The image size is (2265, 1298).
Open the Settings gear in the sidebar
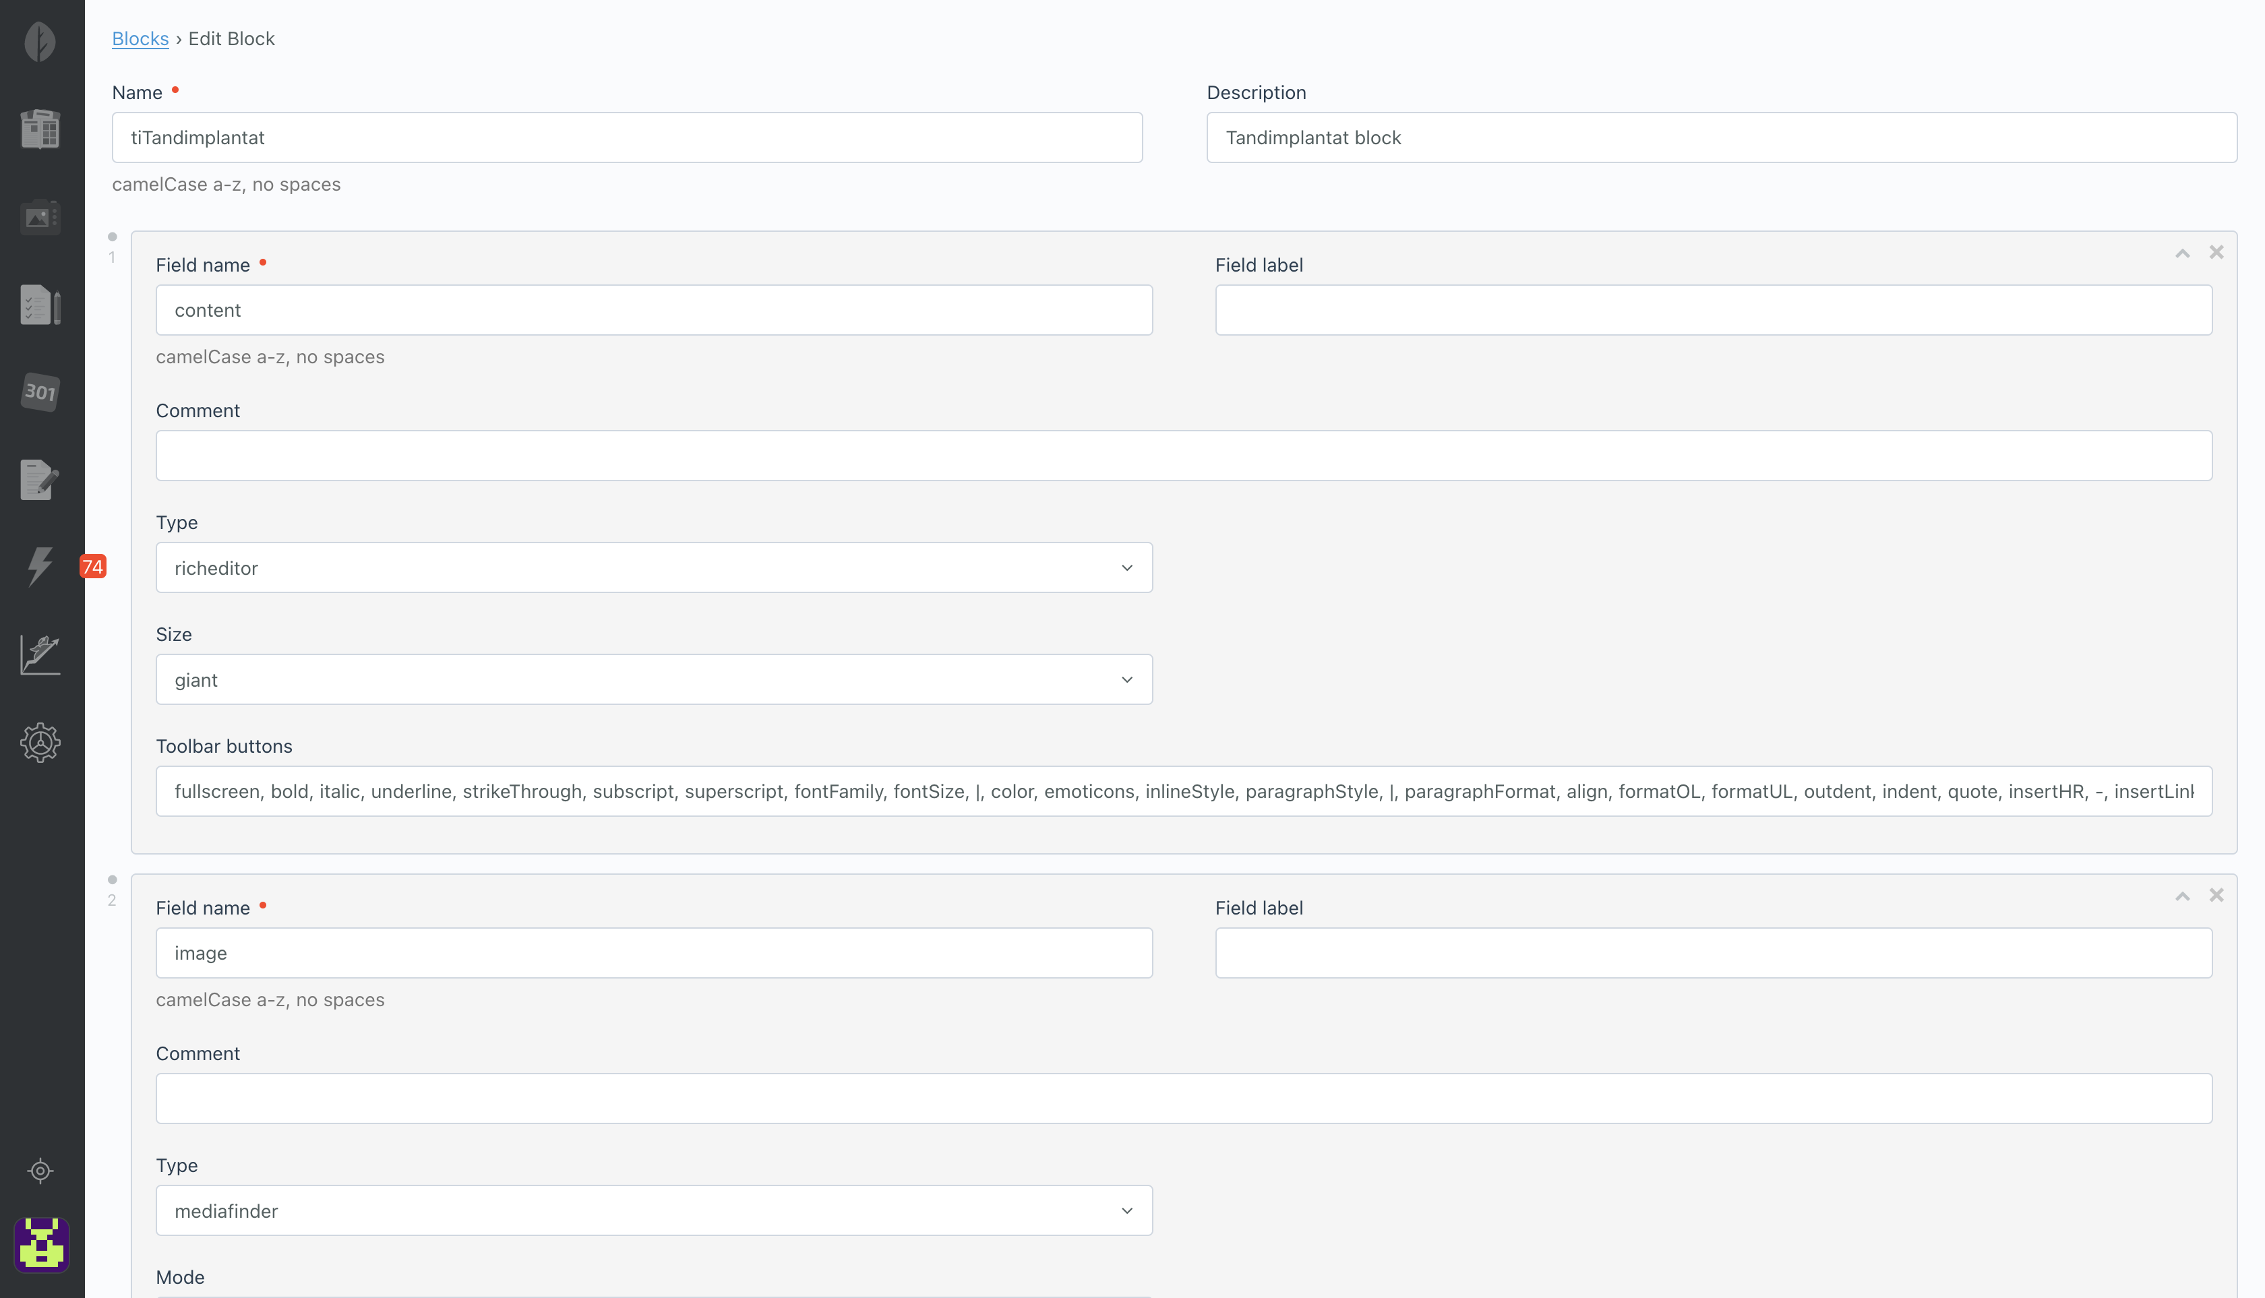[39, 742]
